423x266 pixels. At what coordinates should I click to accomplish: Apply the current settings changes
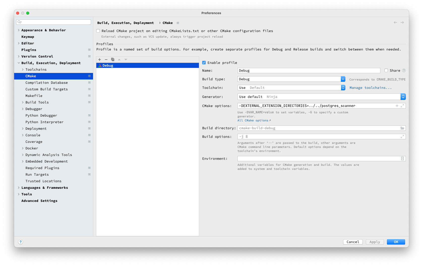click(x=375, y=242)
